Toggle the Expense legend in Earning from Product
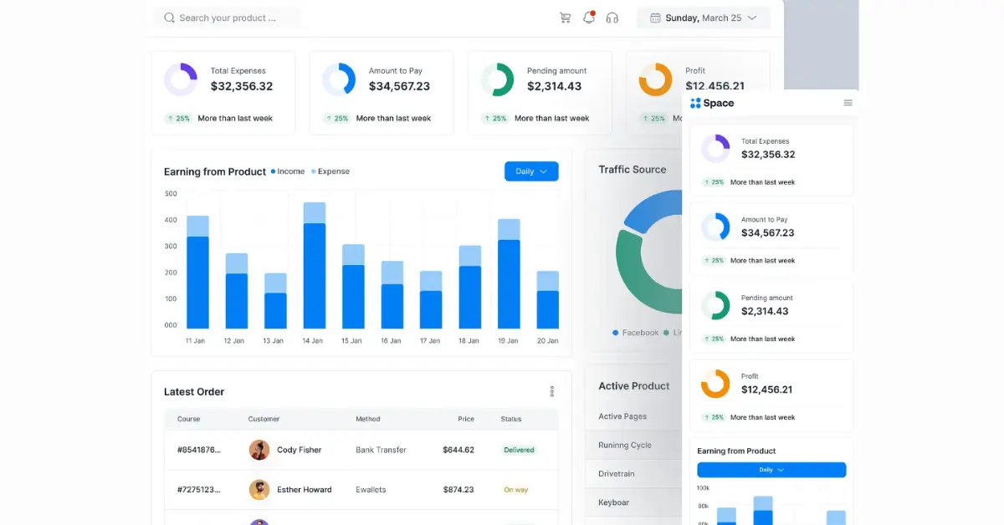1004x525 pixels. [330, 171]
